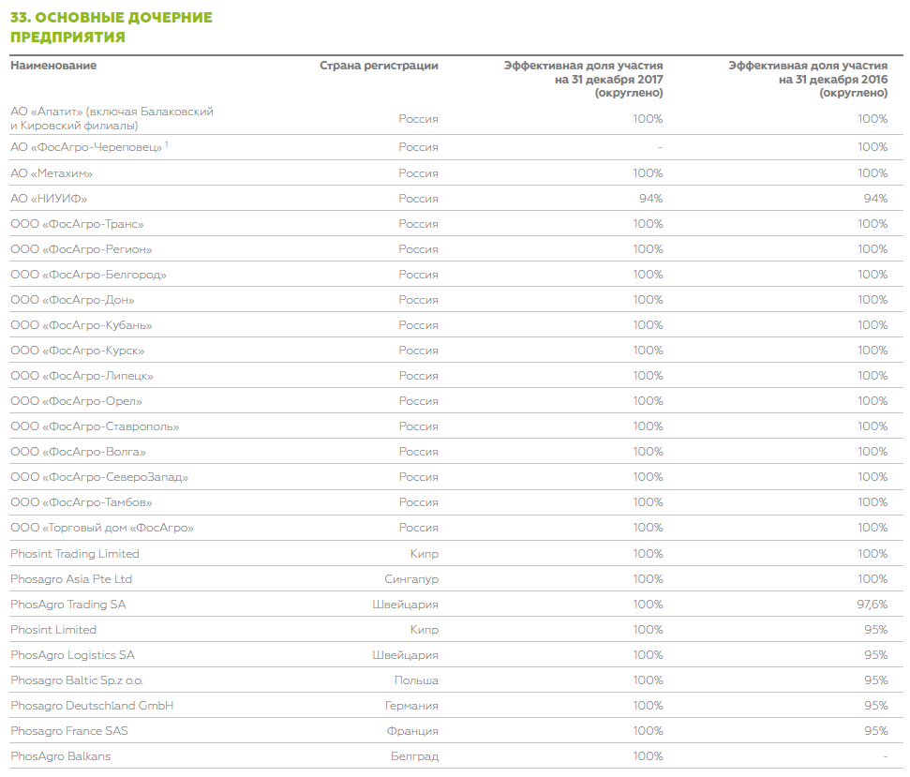The width and height of the screenshot is (910, 777).
Task: Select ООО «Торговый дом «ФосАгро»
Action: tap(102, 528)
